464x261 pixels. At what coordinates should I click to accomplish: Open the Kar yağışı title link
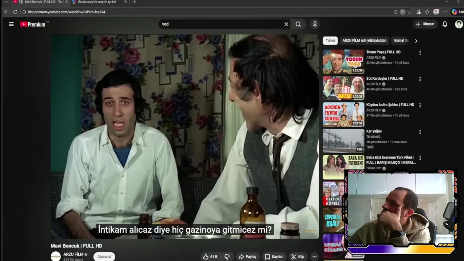point(374,131)
